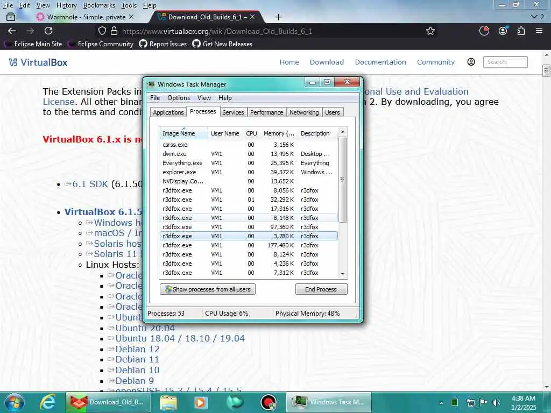Close the Download_Old_Builds_6_1 tab

coord(252,17)
